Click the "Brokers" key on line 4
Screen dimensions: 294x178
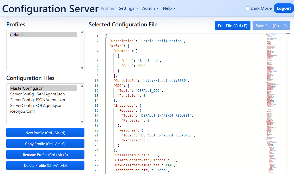tap(123, 51)
